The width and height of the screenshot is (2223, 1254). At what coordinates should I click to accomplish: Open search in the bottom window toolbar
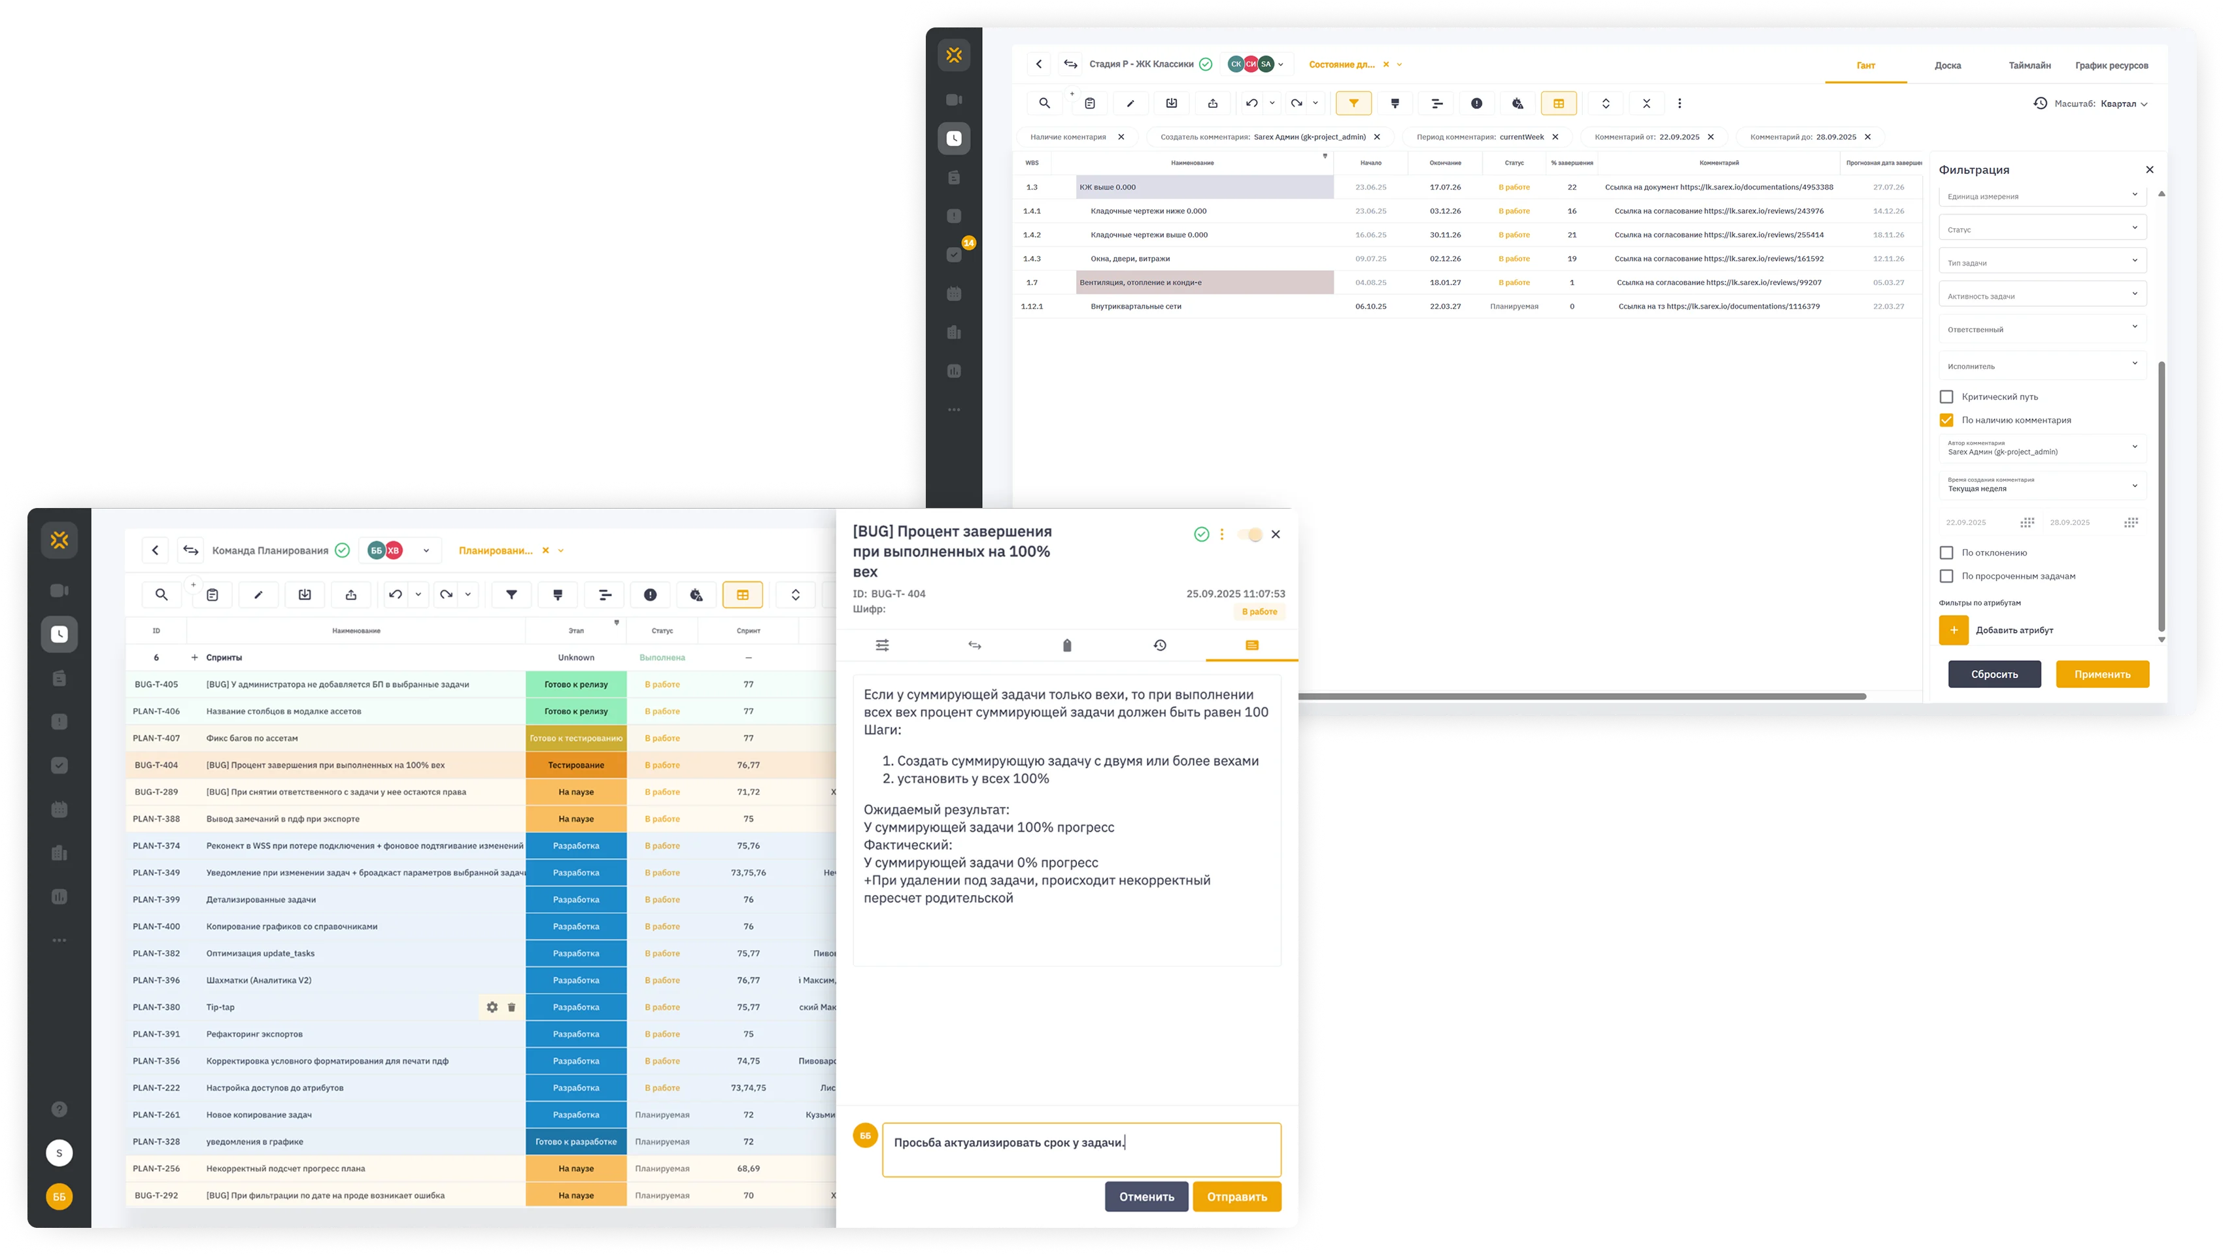161,594
